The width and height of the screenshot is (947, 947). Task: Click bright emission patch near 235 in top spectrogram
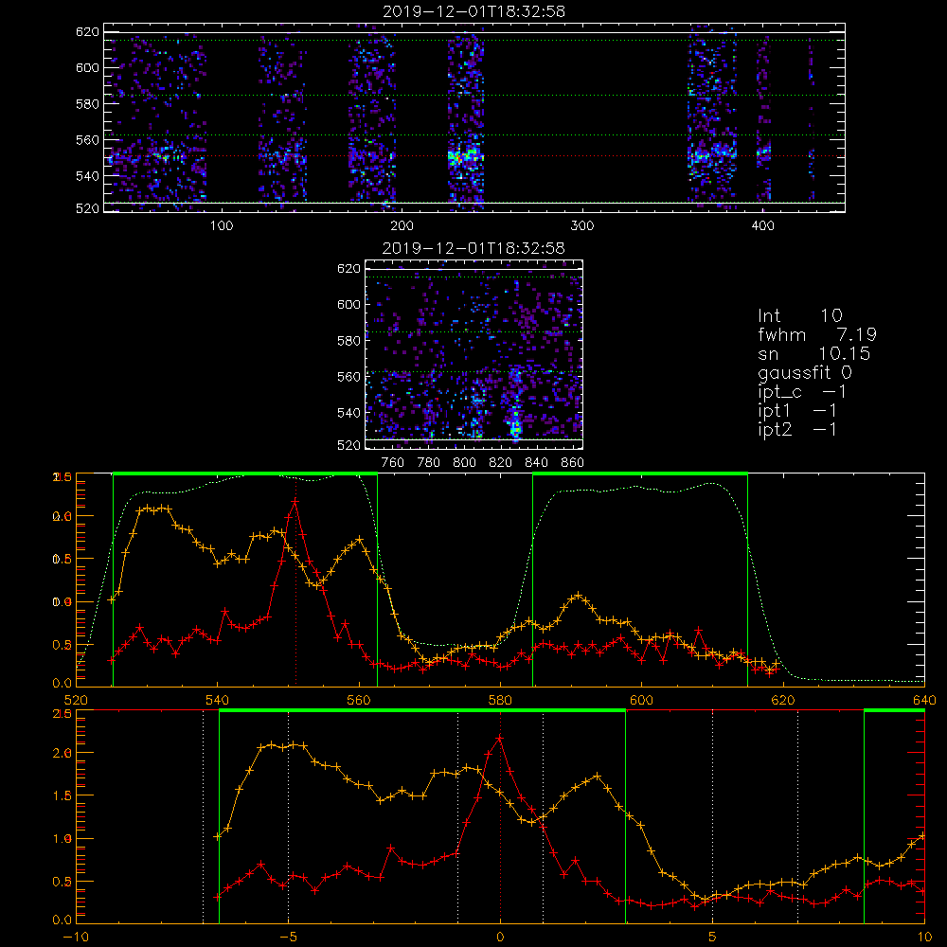click(x=465, y=157)
